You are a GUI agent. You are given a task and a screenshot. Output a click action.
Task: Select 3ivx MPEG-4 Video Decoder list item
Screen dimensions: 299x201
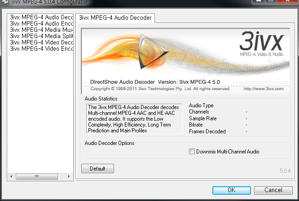click(x=41, y=43)
